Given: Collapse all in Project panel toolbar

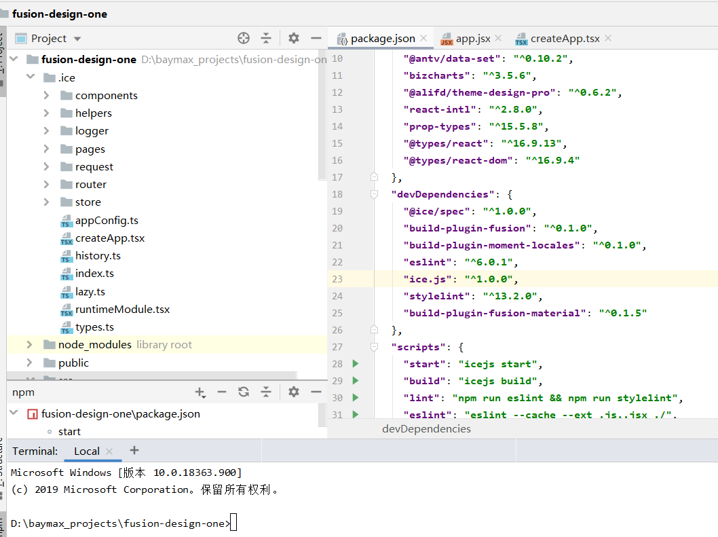Looking at the screenshot, I should click(266, 38).
